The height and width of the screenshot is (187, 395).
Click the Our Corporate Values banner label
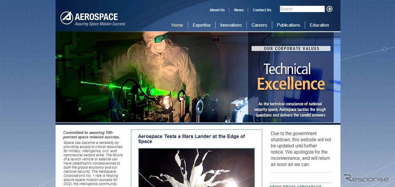291,49
